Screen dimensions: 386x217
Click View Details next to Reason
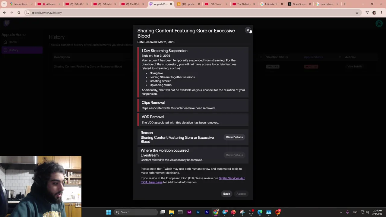pyautogui.click(x=234, y=137)
